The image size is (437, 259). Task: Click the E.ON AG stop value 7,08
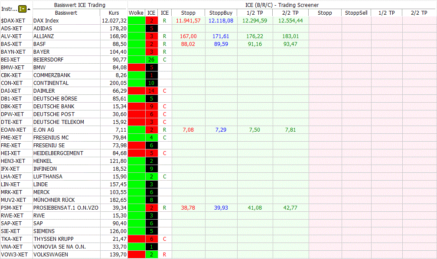coord(188,130)
